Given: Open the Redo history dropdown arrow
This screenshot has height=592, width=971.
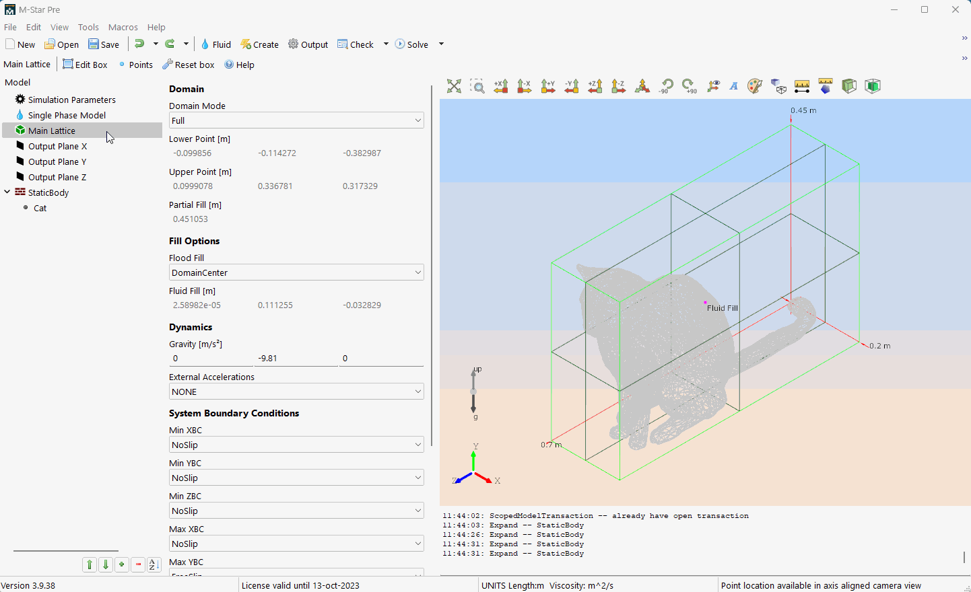Looking at the screenshot, I should coord(187,44).
